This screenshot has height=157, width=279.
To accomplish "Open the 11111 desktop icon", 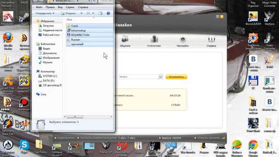I will pyautogui.click(x=89, y=148).
